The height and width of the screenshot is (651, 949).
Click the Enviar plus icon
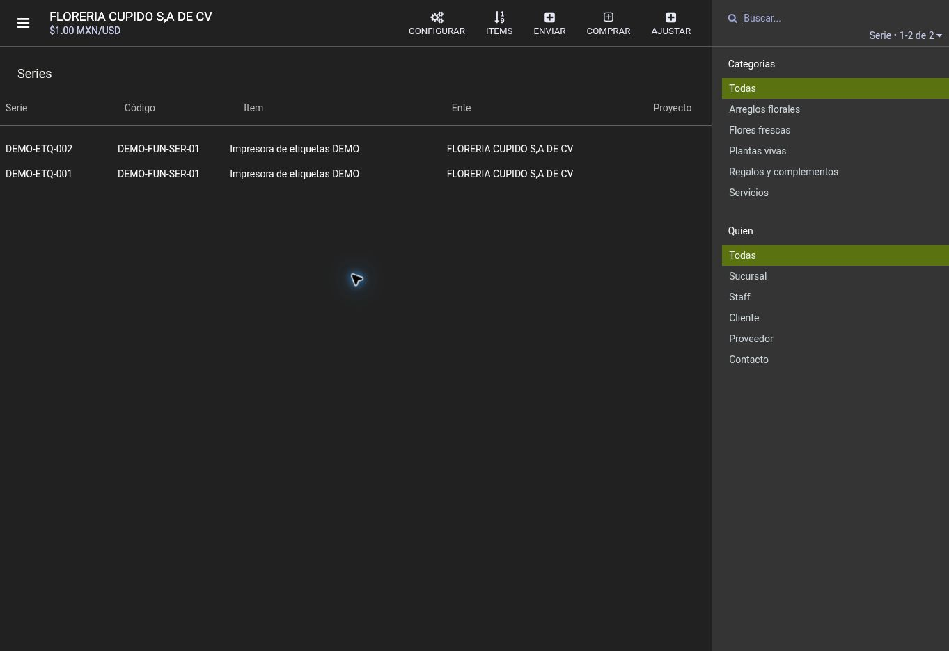[x=549, y=17]
